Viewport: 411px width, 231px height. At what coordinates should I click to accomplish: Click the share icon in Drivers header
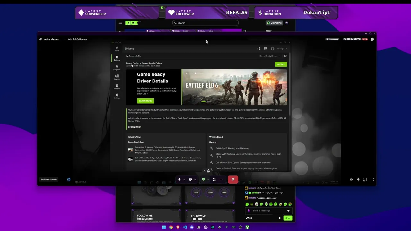[x=258, y=49]
